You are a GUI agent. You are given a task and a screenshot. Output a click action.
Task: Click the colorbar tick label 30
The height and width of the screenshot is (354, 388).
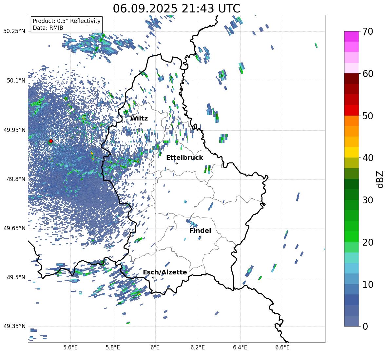tap(368, 200)
